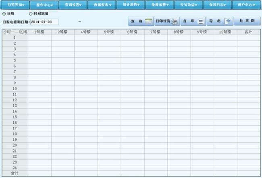
Task: Click the 柱状图 bar chart button
Action: click(x=247, y=21)
